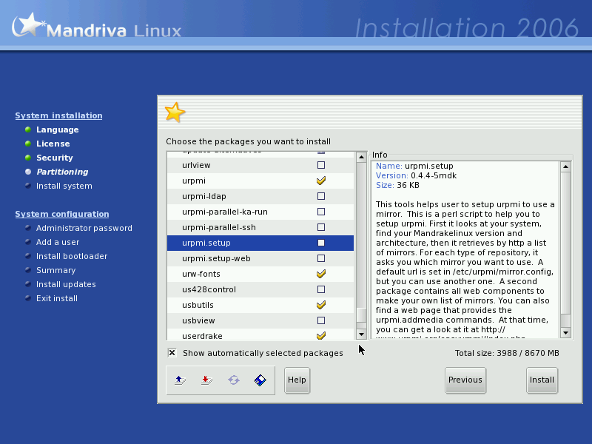Click the System installation heading link

pyautogui.click(x=58, y=115)
